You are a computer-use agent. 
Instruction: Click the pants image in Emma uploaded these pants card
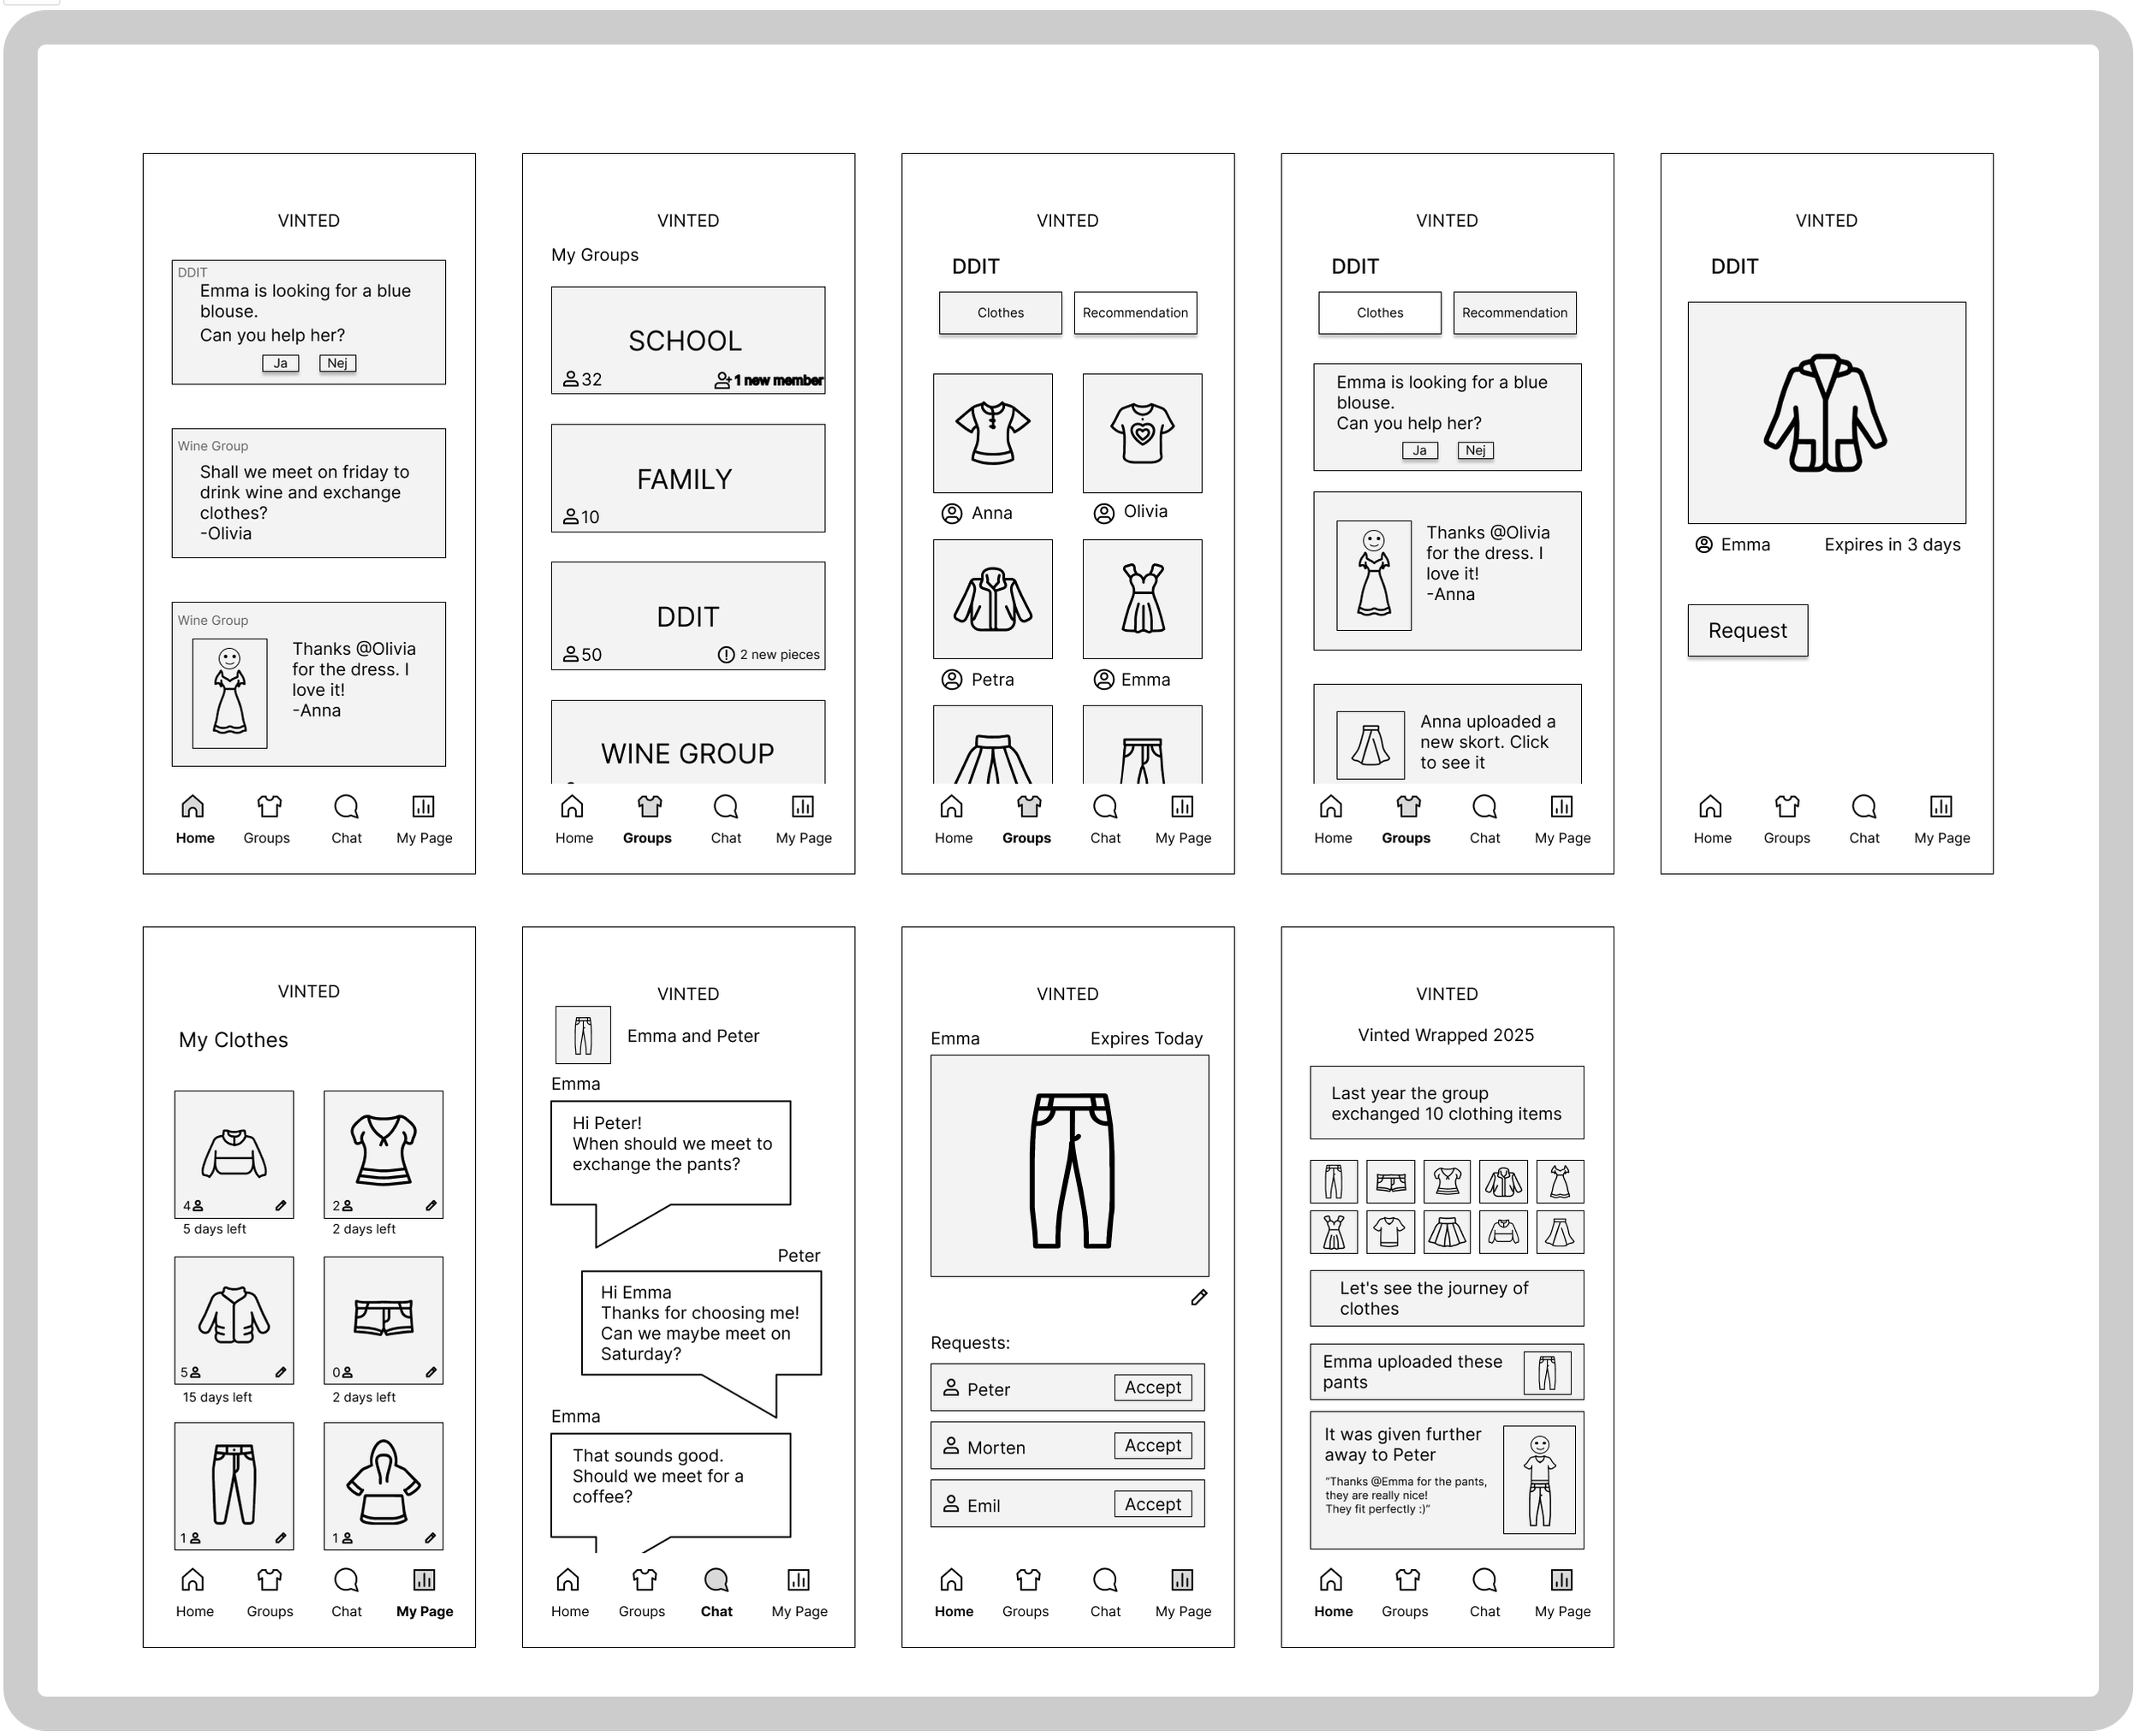(x=1547, y=1373)
